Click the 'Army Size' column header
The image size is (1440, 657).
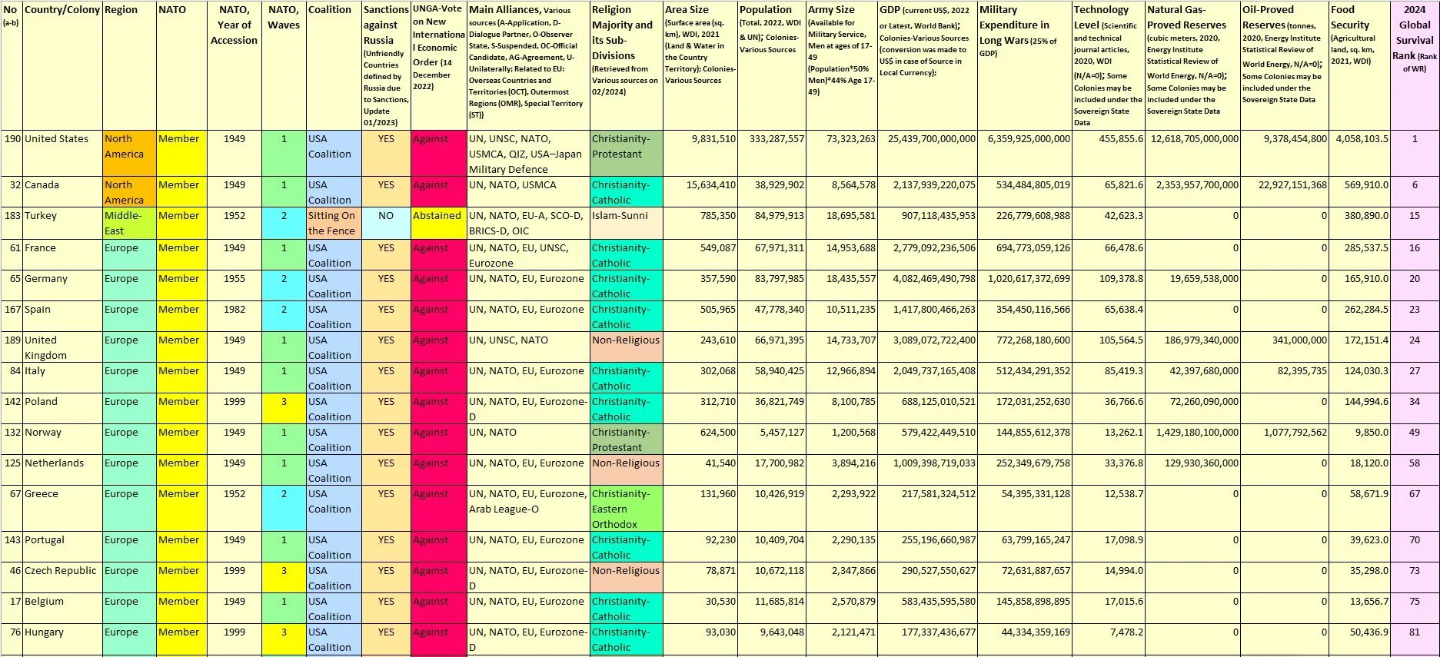(842, 65)
